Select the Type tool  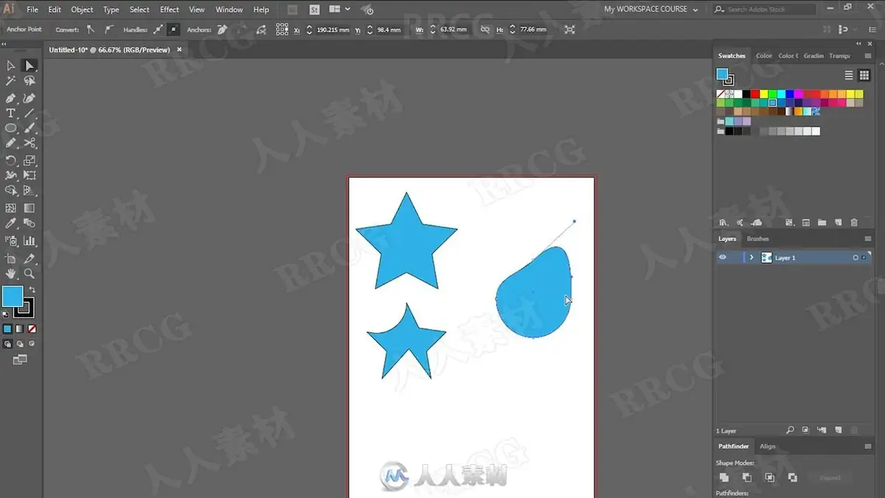tap(11, 113)
